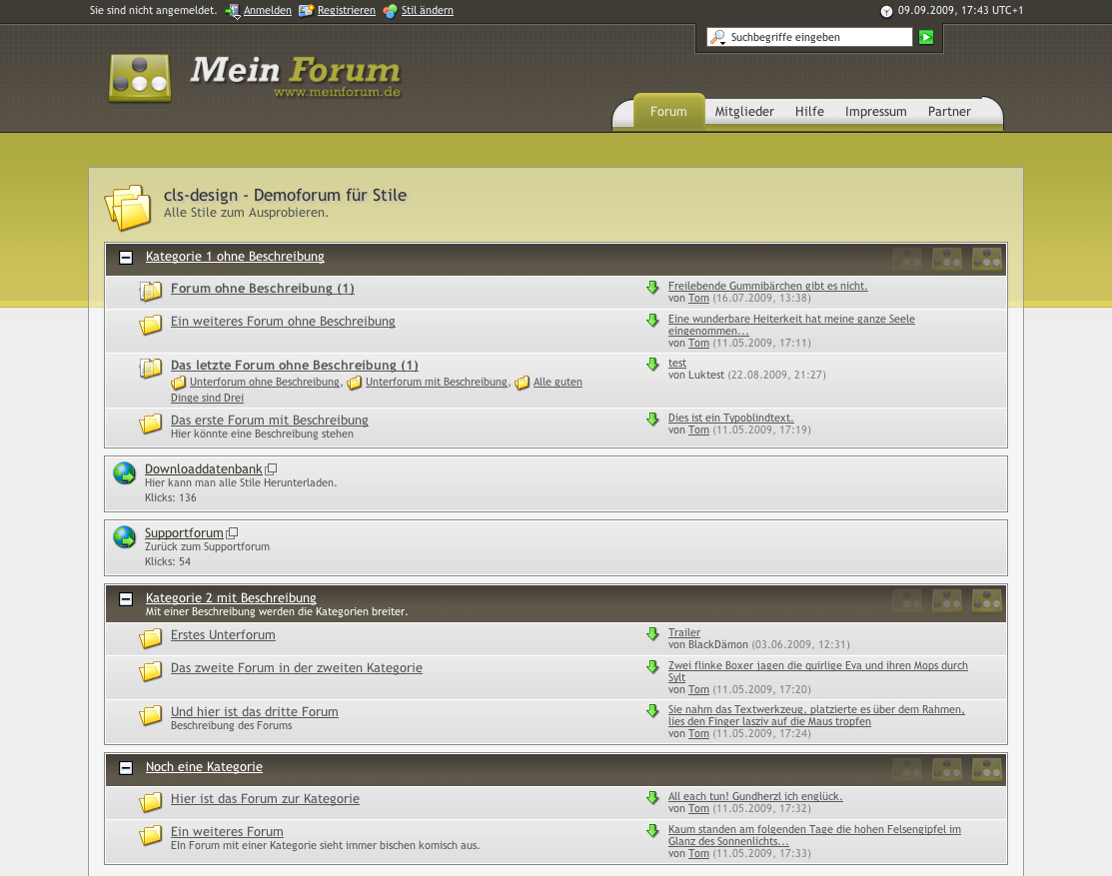Click the Suchbegriffe eingeben search field

(x=819, y=38)
